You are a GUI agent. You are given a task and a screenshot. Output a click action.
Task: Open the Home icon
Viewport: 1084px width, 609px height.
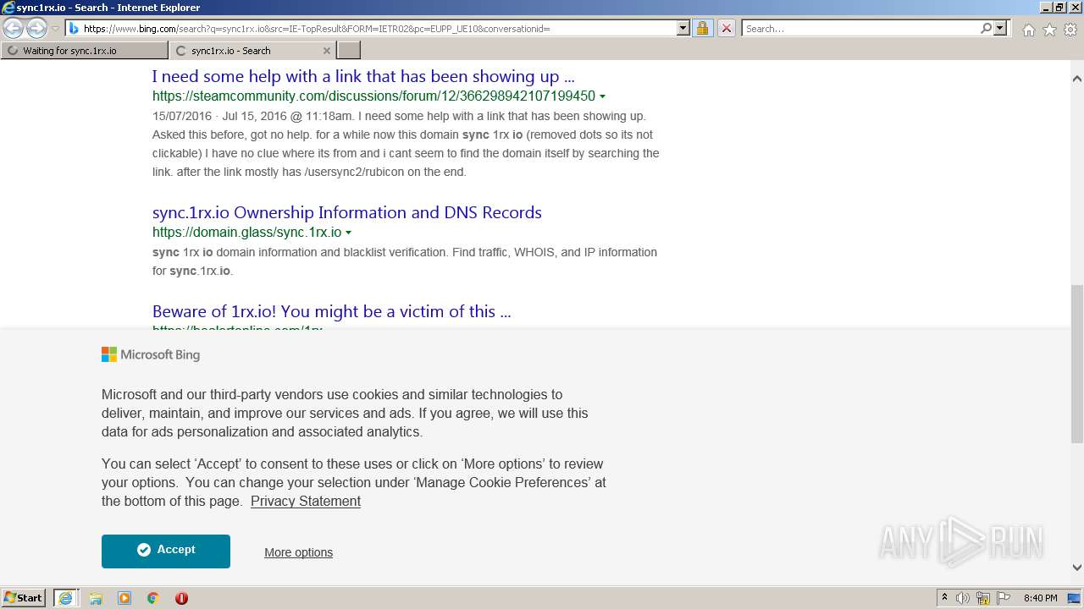click(x=1028, y=30)
